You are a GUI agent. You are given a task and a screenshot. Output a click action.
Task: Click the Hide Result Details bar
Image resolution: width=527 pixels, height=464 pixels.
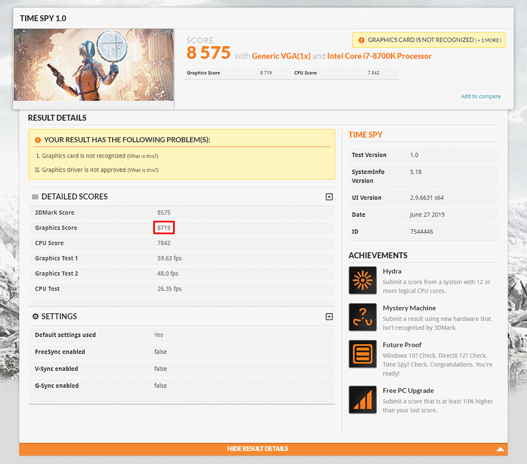point(263,449)
